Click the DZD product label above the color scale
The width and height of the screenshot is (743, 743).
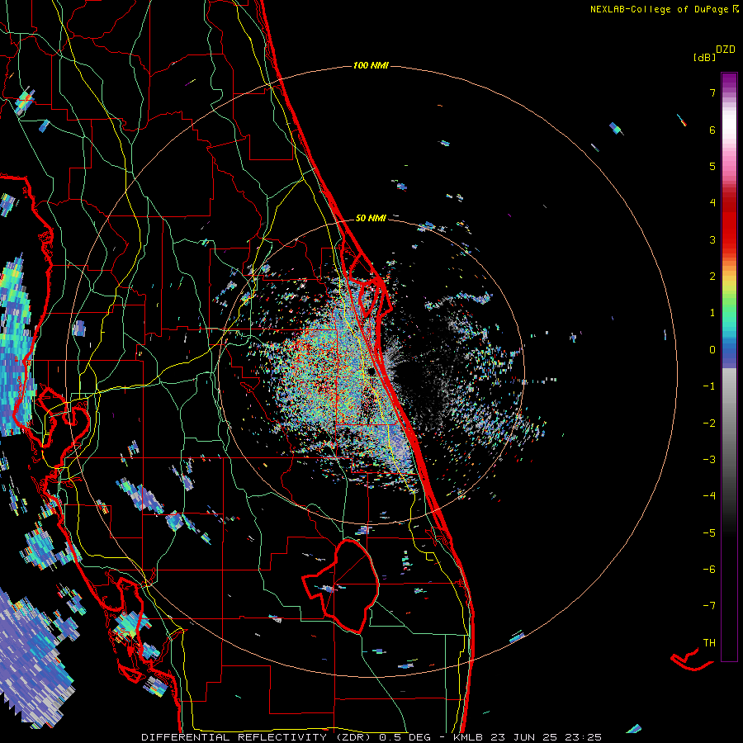726,50
